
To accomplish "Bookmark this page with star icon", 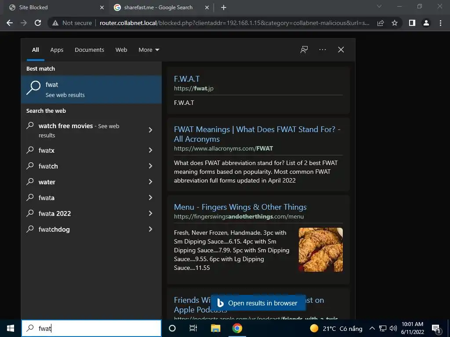I will pyautogui.click(x=395, y=23).
